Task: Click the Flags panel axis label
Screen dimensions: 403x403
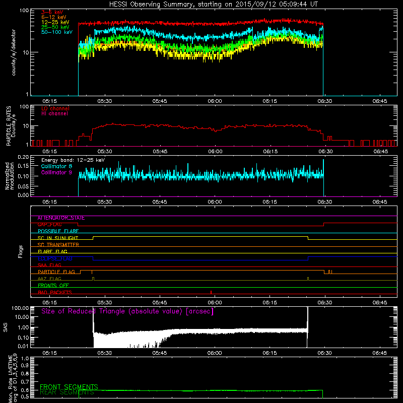Action: pyautogui.click(x=21, y=251)
